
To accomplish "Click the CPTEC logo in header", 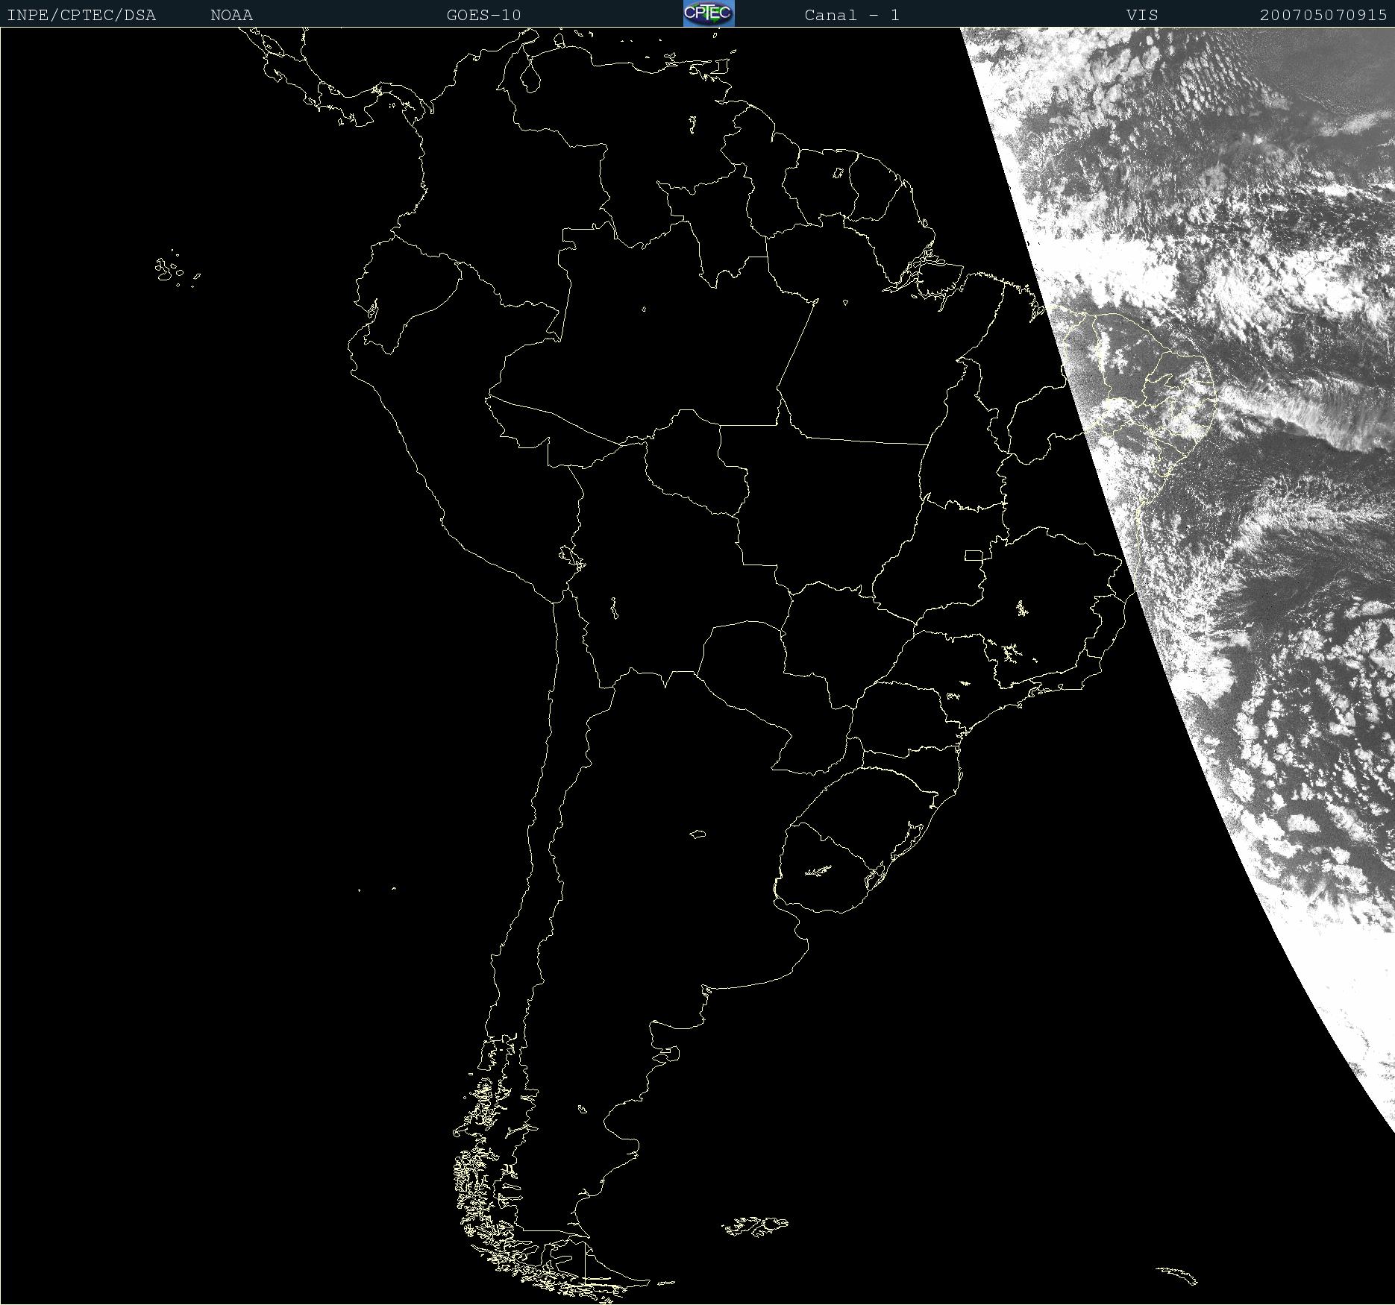I will coord(709,13).
